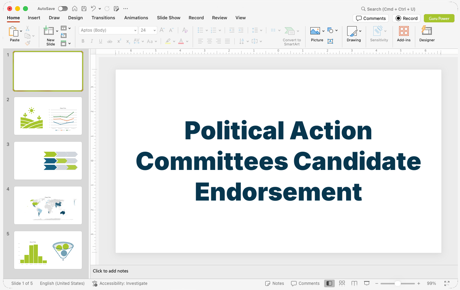Click the More options ellipsis in title bar
Viewport: 460px width, 290px height.
(126, 9)
